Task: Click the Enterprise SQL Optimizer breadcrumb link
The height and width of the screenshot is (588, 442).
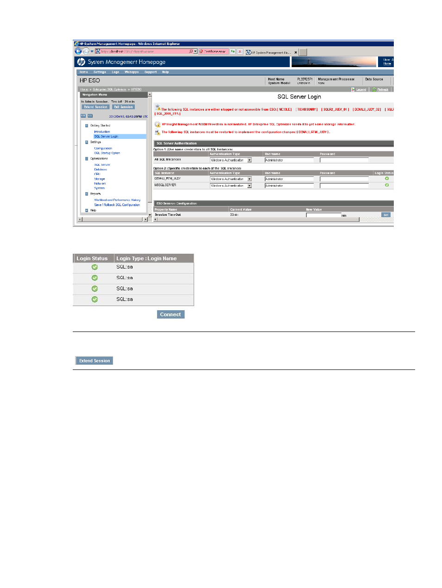Action: 109,89
